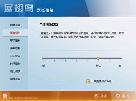Cancel with the 取消 button label
136x101 pixels.
tap(125, 96)
